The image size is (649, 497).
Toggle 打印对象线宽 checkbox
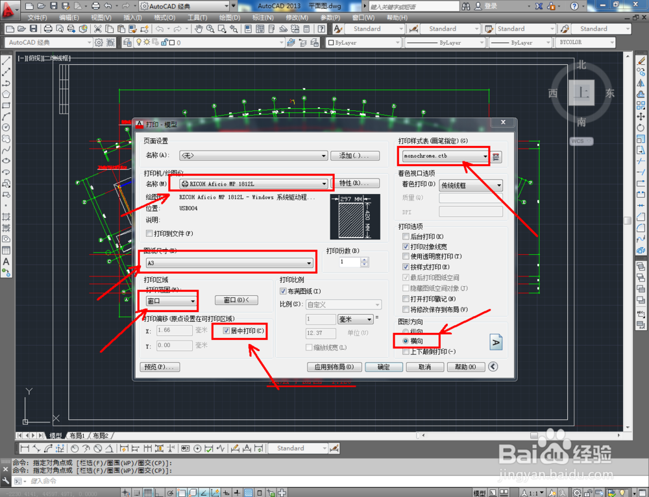(406, 247)
